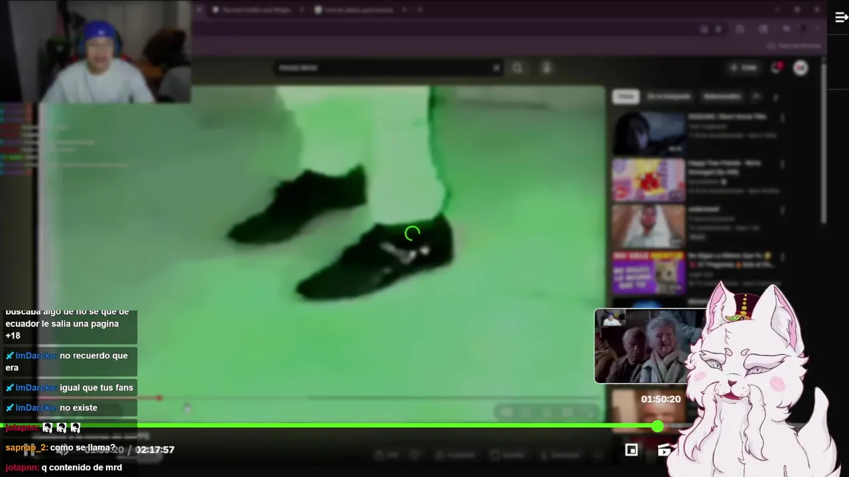The image size is (849, 477).
Task: Seek using the green stream progress bar handle
Action: (657, 426)
